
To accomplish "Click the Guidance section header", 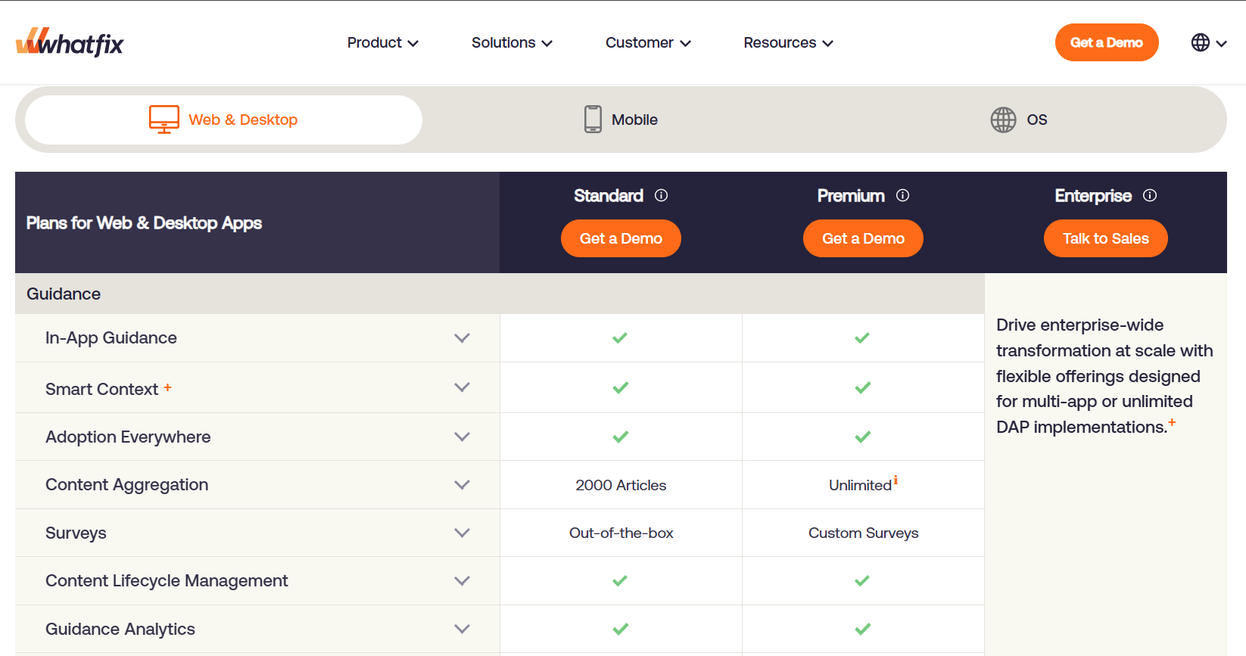I will point(500,294).
